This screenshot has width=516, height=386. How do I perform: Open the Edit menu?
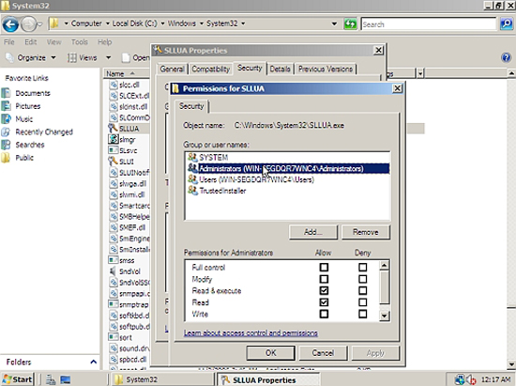tap(30, 42)
